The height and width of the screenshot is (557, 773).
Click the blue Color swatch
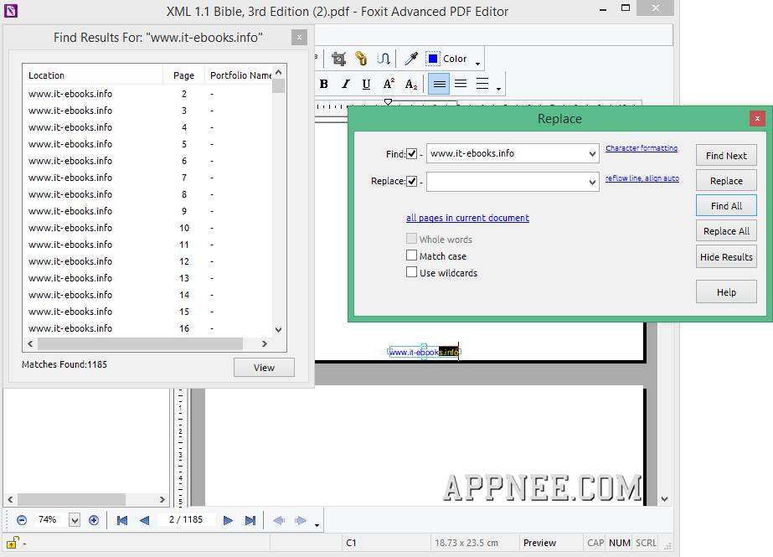point(432,59)
